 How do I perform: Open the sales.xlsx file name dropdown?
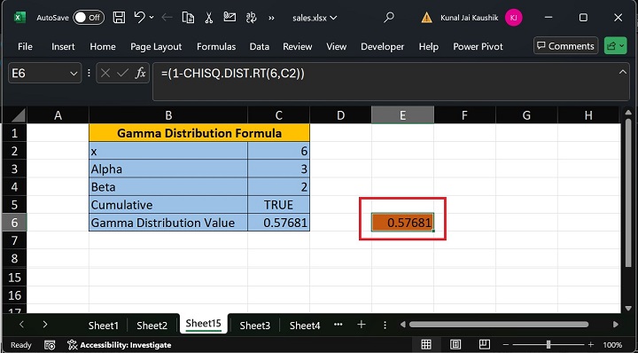(x=315, y=18)
